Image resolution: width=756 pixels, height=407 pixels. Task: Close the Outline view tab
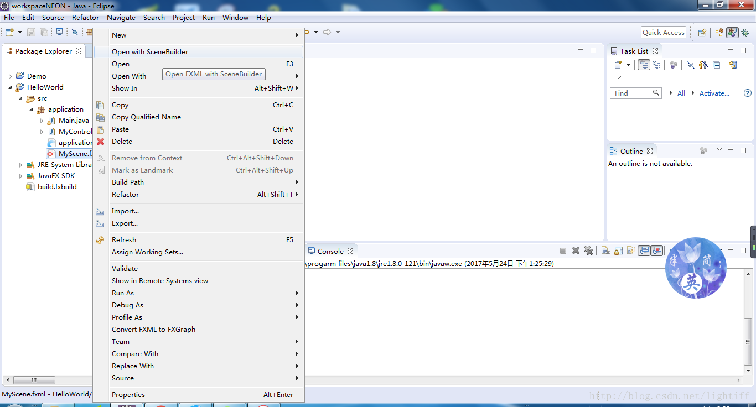[x=650, y=151]
